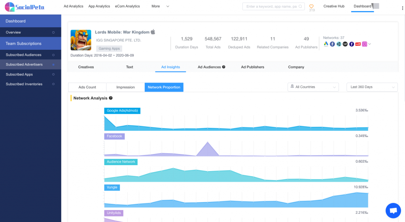Click the dark blue Facebook network icon

point(352,44)
